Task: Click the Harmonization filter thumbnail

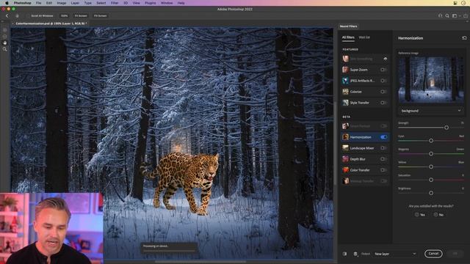Action: point(346,137)
